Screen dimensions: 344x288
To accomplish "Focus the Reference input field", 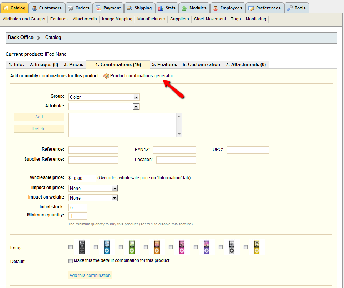I will pyautogui.click(x=93, y=150).
